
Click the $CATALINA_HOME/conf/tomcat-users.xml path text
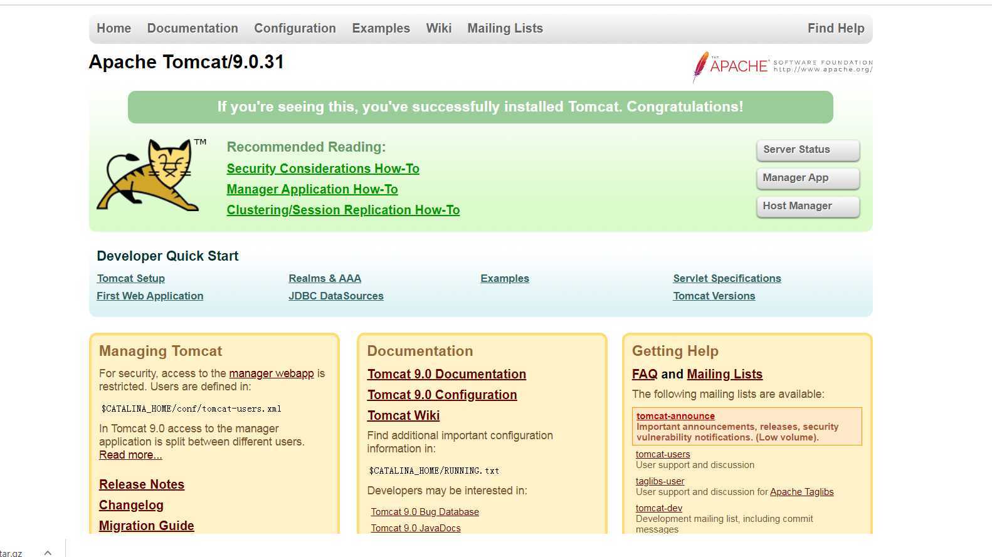(191, 409)
